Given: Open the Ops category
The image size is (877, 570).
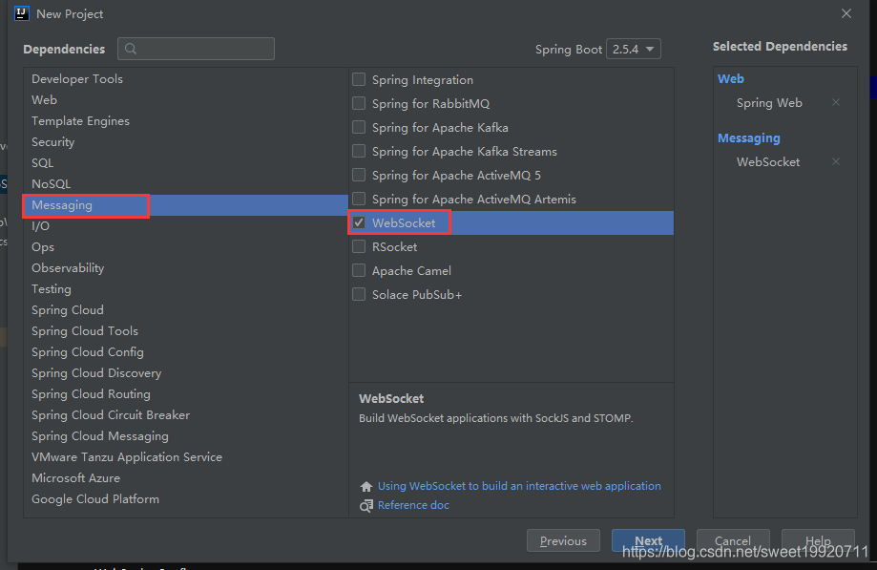Looking at the screenshot, I should [x=186, y=247].
